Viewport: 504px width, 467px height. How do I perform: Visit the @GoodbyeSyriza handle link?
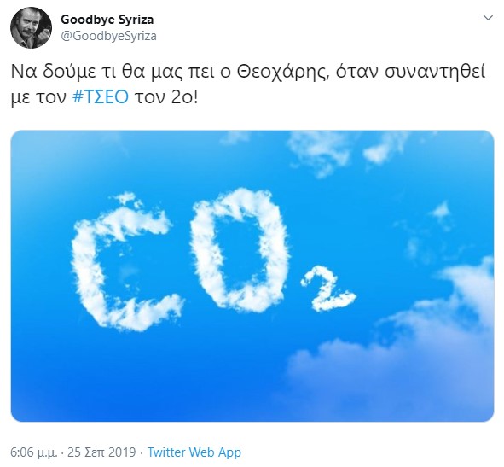[x=108, y=36]
